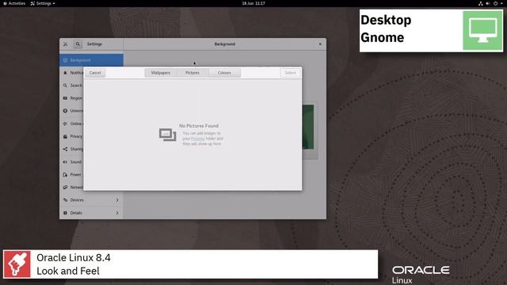The width and height of the screenshot is (507, 285).
Task: Click the Settings title label
Action: point(94,44)
